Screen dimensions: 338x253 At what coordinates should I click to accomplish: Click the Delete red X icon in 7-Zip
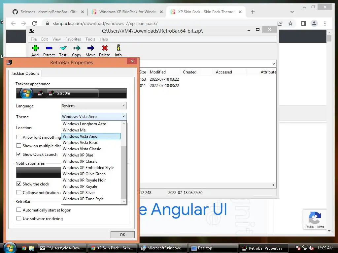105,48
